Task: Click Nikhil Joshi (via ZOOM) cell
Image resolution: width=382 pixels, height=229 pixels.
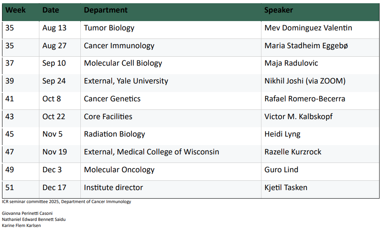Action: (305, 81)
